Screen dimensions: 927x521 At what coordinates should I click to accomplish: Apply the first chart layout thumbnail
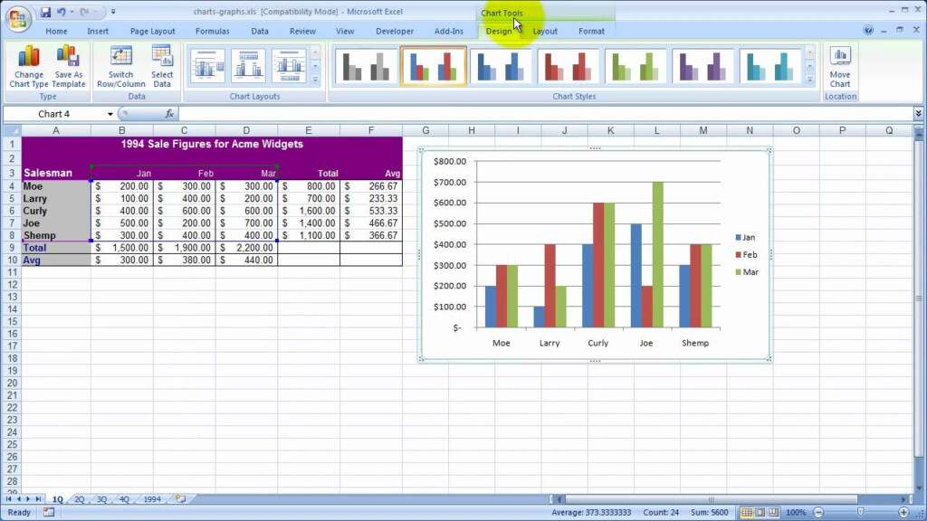click(x=207, y=65)
